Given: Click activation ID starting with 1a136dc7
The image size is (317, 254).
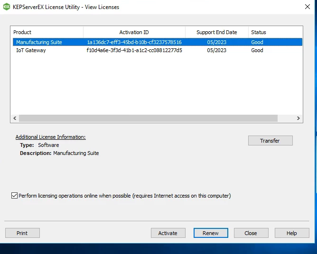Looking at the screenshot, I should 134,42.
